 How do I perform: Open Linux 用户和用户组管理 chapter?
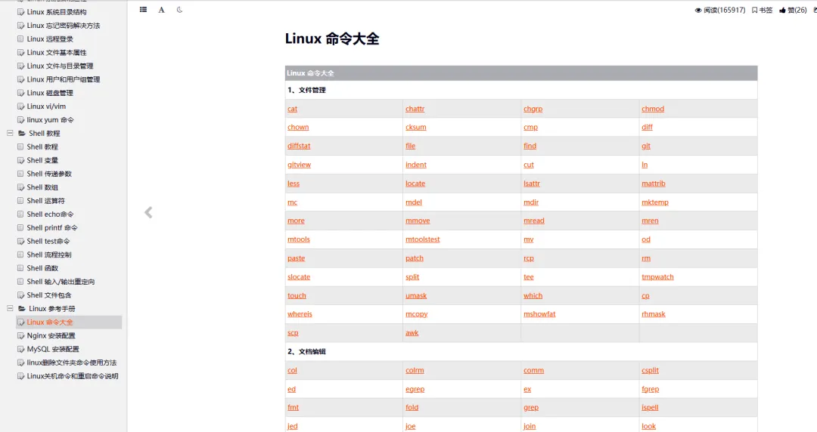[64, 79]
